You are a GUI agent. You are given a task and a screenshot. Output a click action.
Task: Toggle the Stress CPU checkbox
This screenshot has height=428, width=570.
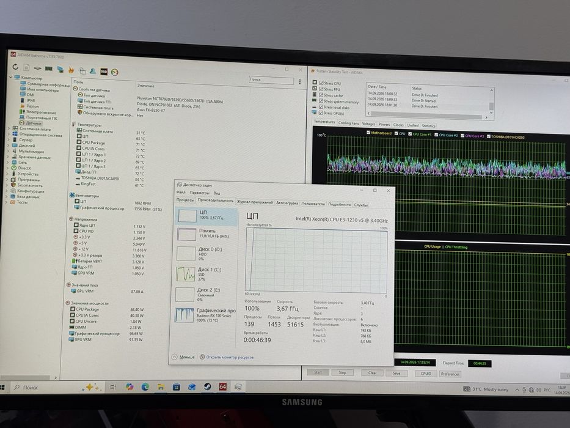[321, 83]
